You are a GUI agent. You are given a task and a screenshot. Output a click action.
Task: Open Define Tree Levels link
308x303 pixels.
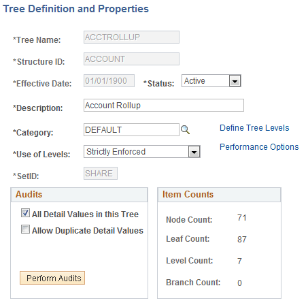click(254, 128)
